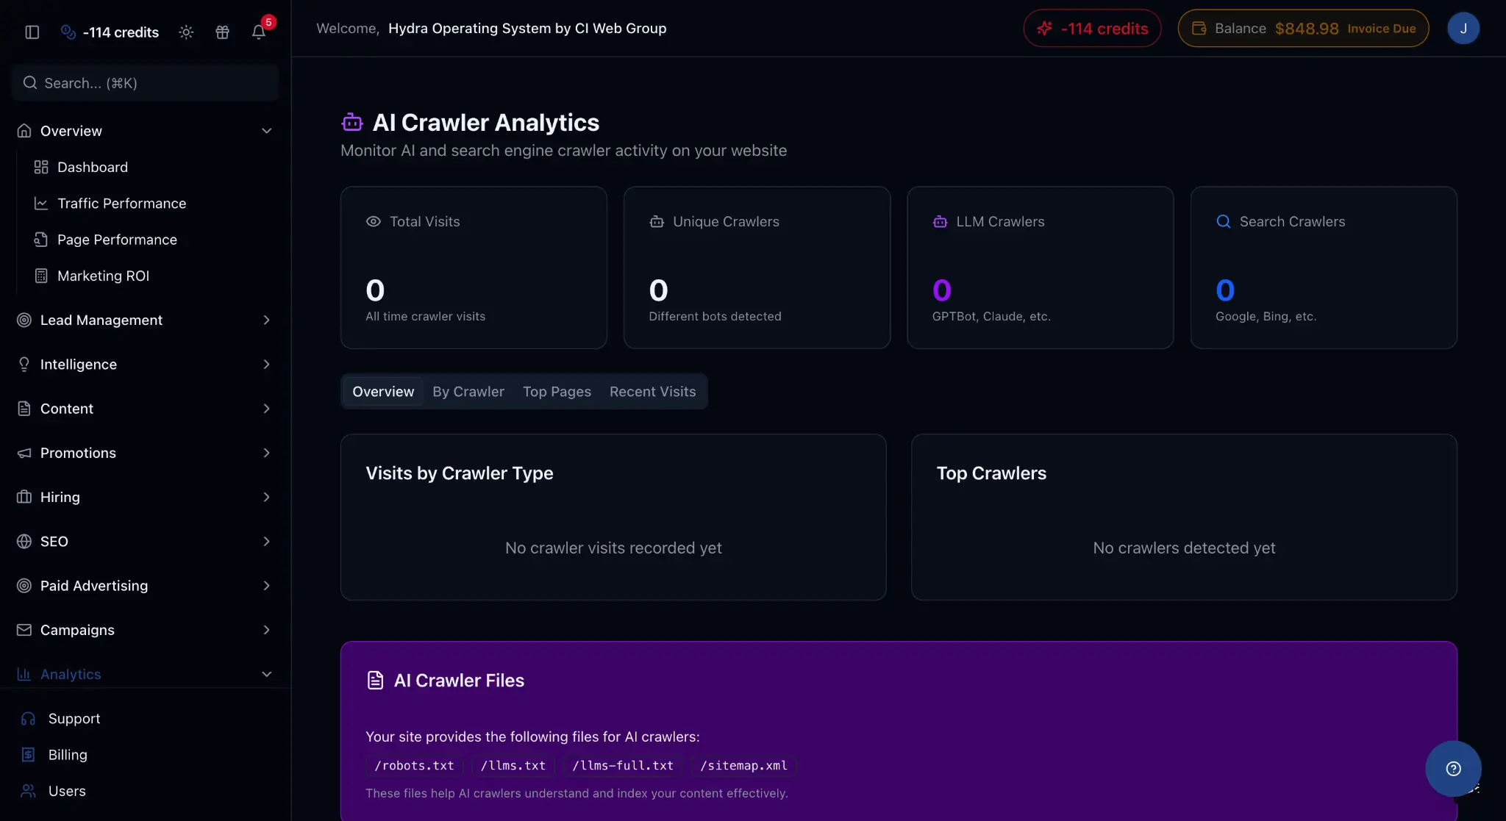
Task: Open the Lead Management section icon
Action: tap(24, 320)
